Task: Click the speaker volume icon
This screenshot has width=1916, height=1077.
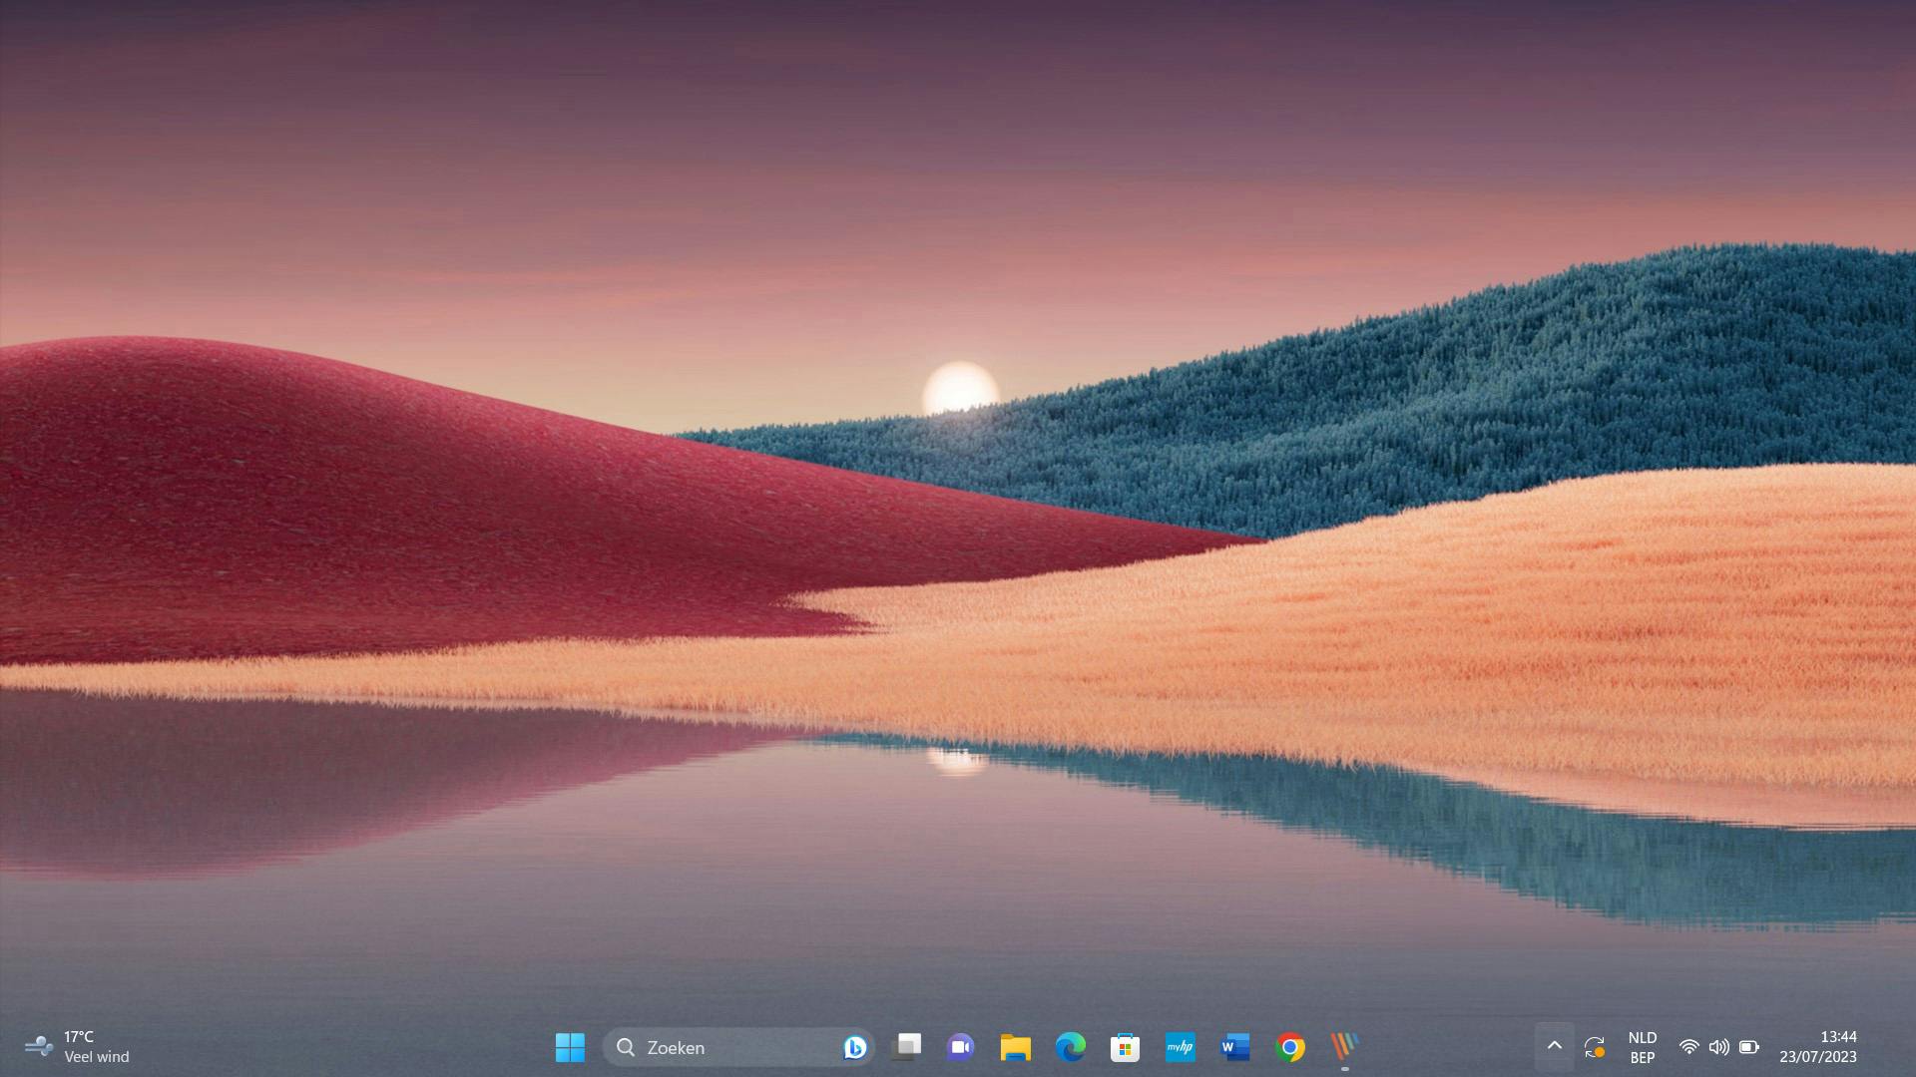Action: (1718, 1047)
